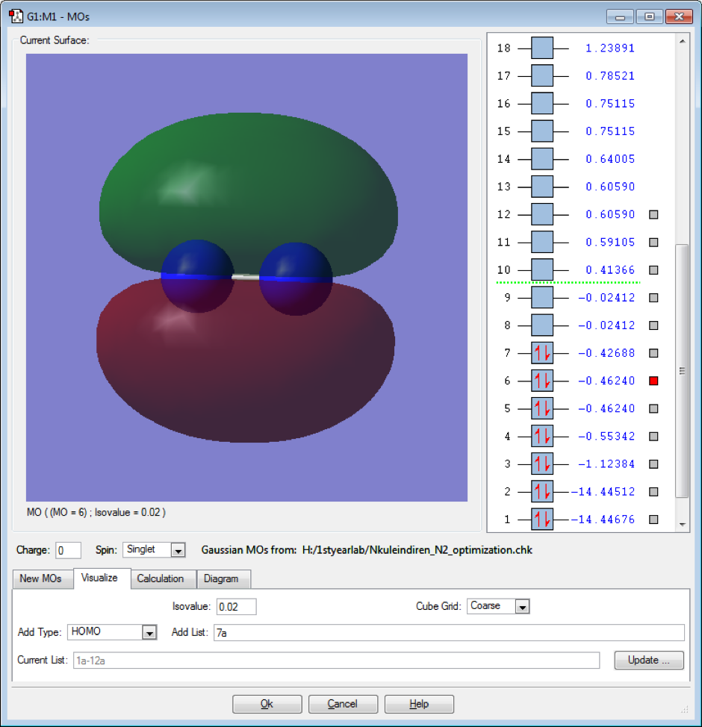This screenshot has width=702, height=727.
Task: Select orbital 15 box with energy 0.75115
Action: (x=542, y=131)
